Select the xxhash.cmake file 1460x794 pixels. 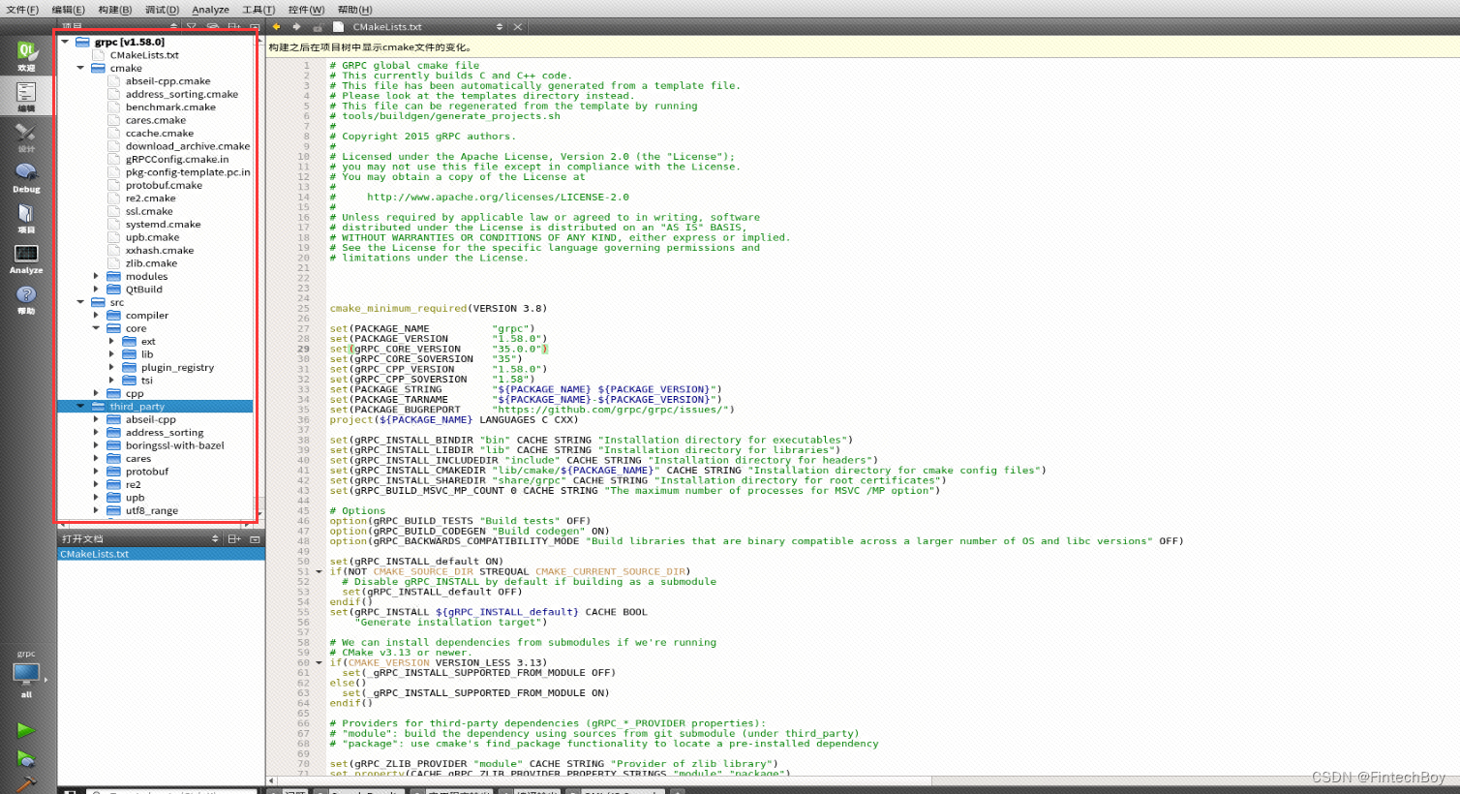(160, 250)
